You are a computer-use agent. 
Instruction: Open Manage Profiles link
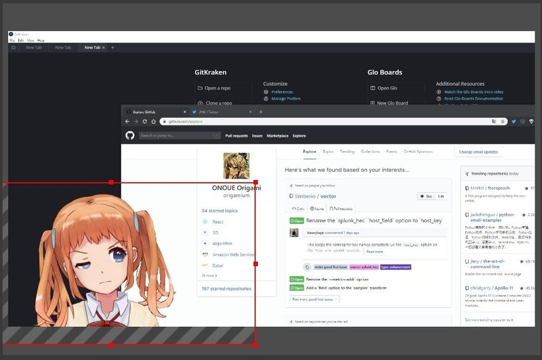click(286, 99)
